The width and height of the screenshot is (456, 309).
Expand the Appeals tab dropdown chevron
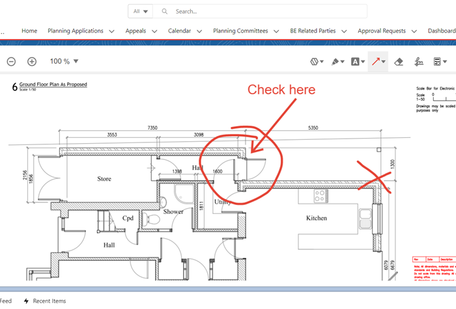click(x=154, y=31)
